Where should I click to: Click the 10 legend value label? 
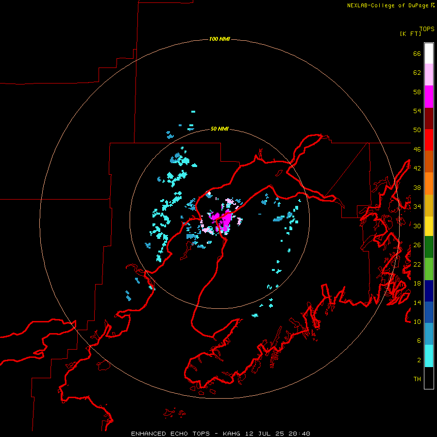pyautogui.click(x=417, y=321)
